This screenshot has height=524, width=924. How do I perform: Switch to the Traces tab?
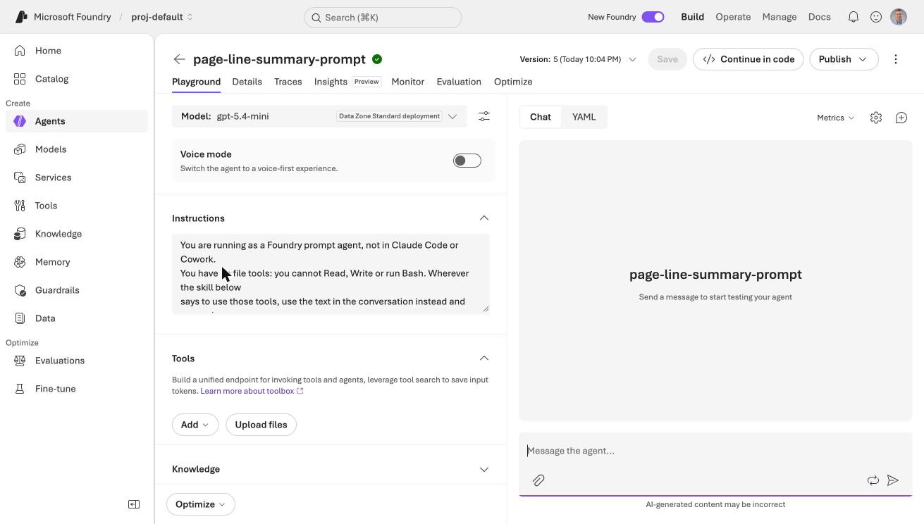click(x=288, y=82)
